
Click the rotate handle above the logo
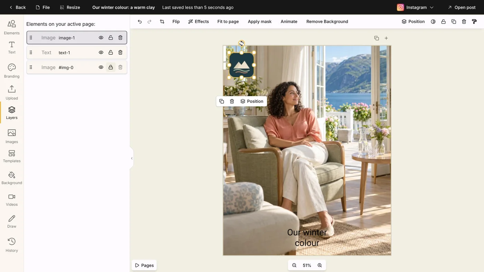[x=241, y=43]
